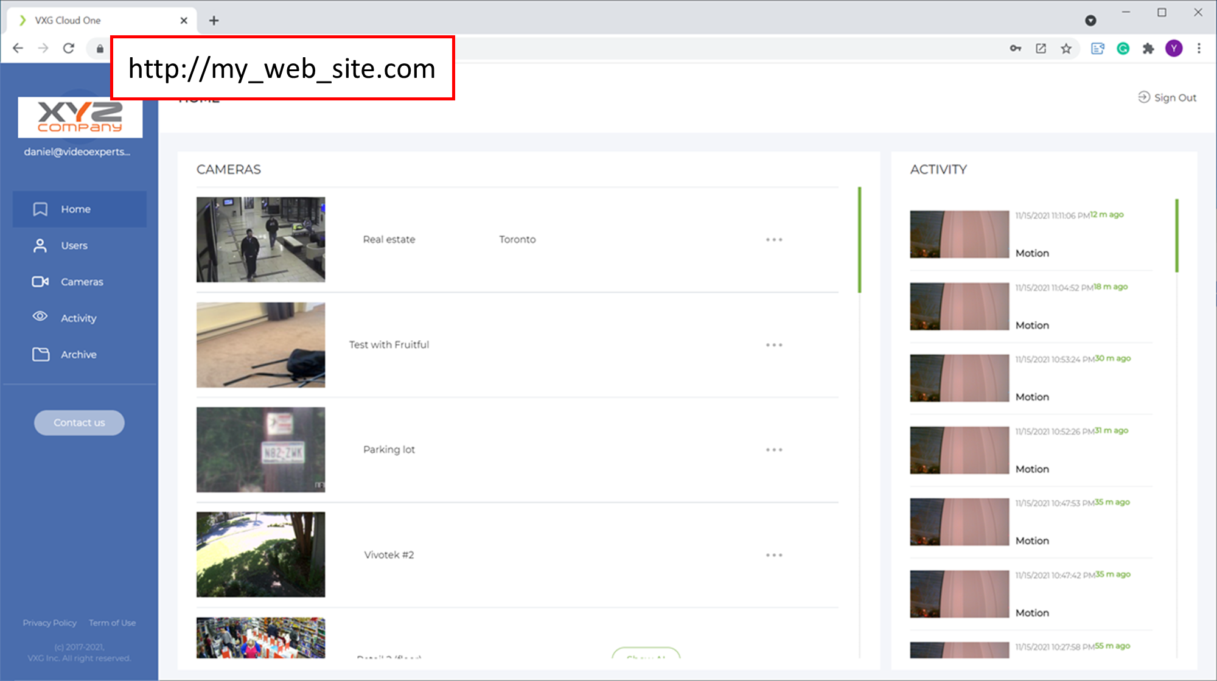This screenshot has height=681, width=1217.
Task: Bookmark page with the star icon
Action: [x=1066, y=49]
